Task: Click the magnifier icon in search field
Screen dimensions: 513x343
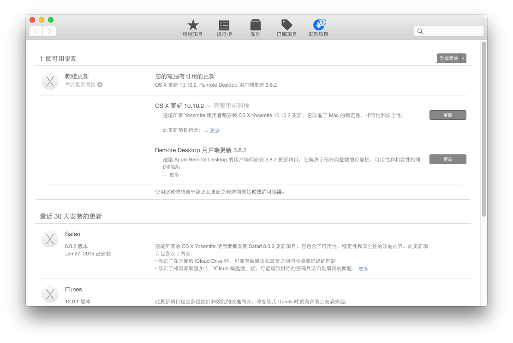Action: (x=420, y=31)
